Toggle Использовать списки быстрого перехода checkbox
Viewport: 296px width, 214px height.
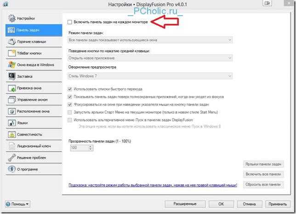(70, 89)
